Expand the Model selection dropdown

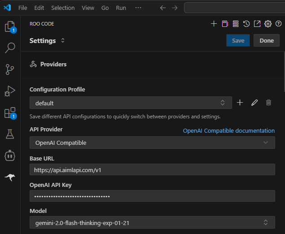[x=152, y=222]
